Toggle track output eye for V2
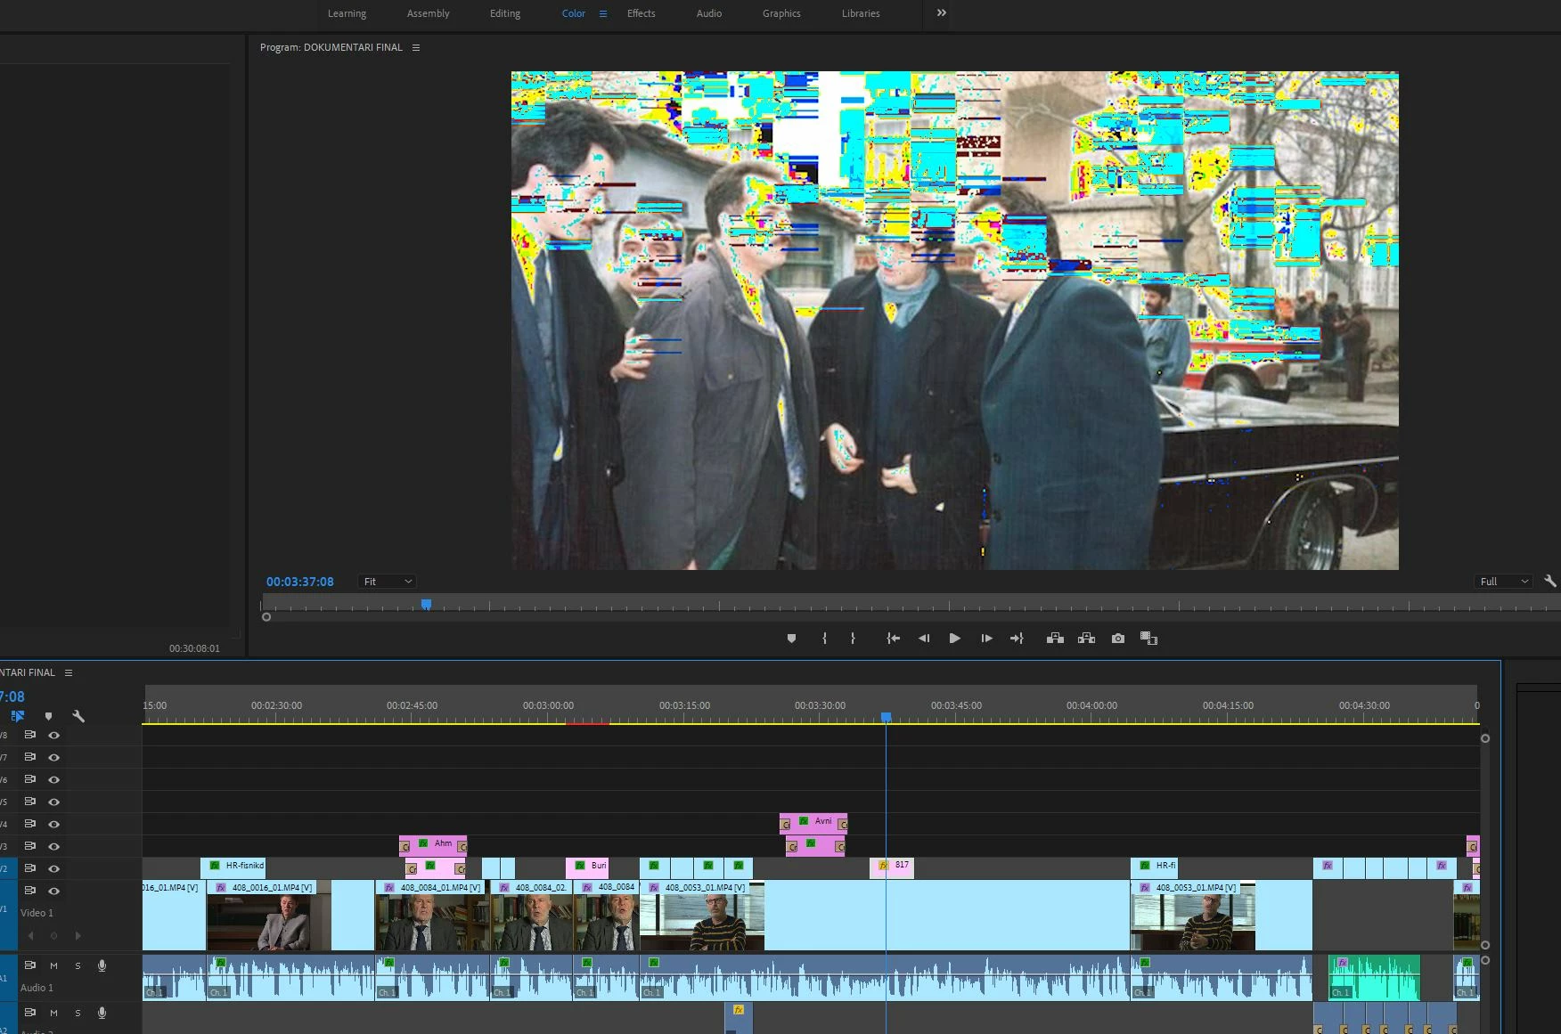 [53, 869]
